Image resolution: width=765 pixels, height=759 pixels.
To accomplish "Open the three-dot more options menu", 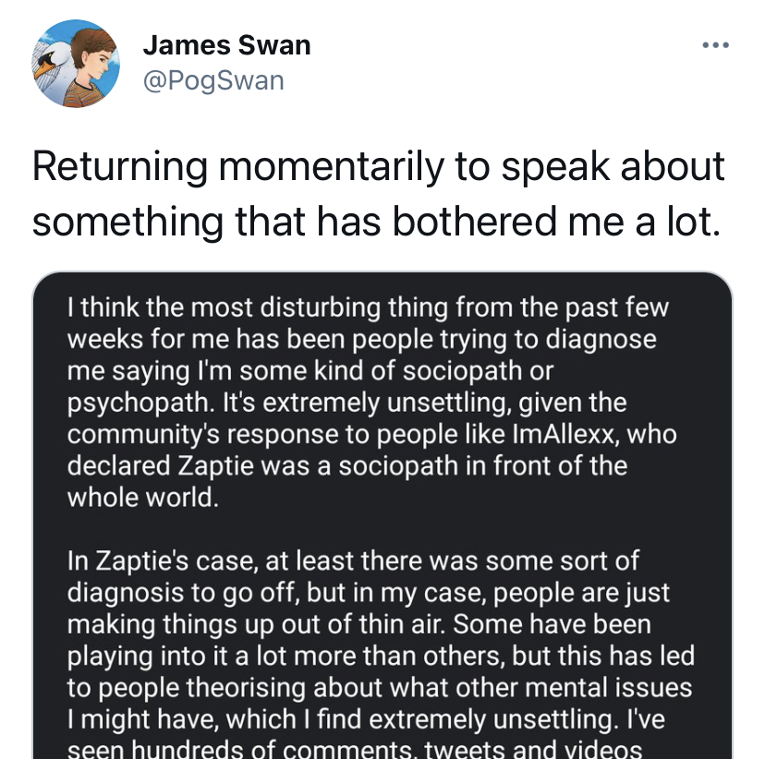I will (715, 45).
